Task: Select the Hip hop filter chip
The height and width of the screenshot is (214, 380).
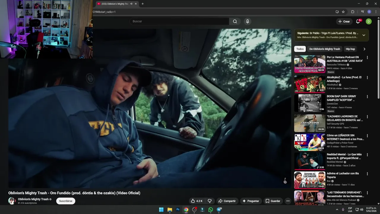Action: [x=350, y=49]
